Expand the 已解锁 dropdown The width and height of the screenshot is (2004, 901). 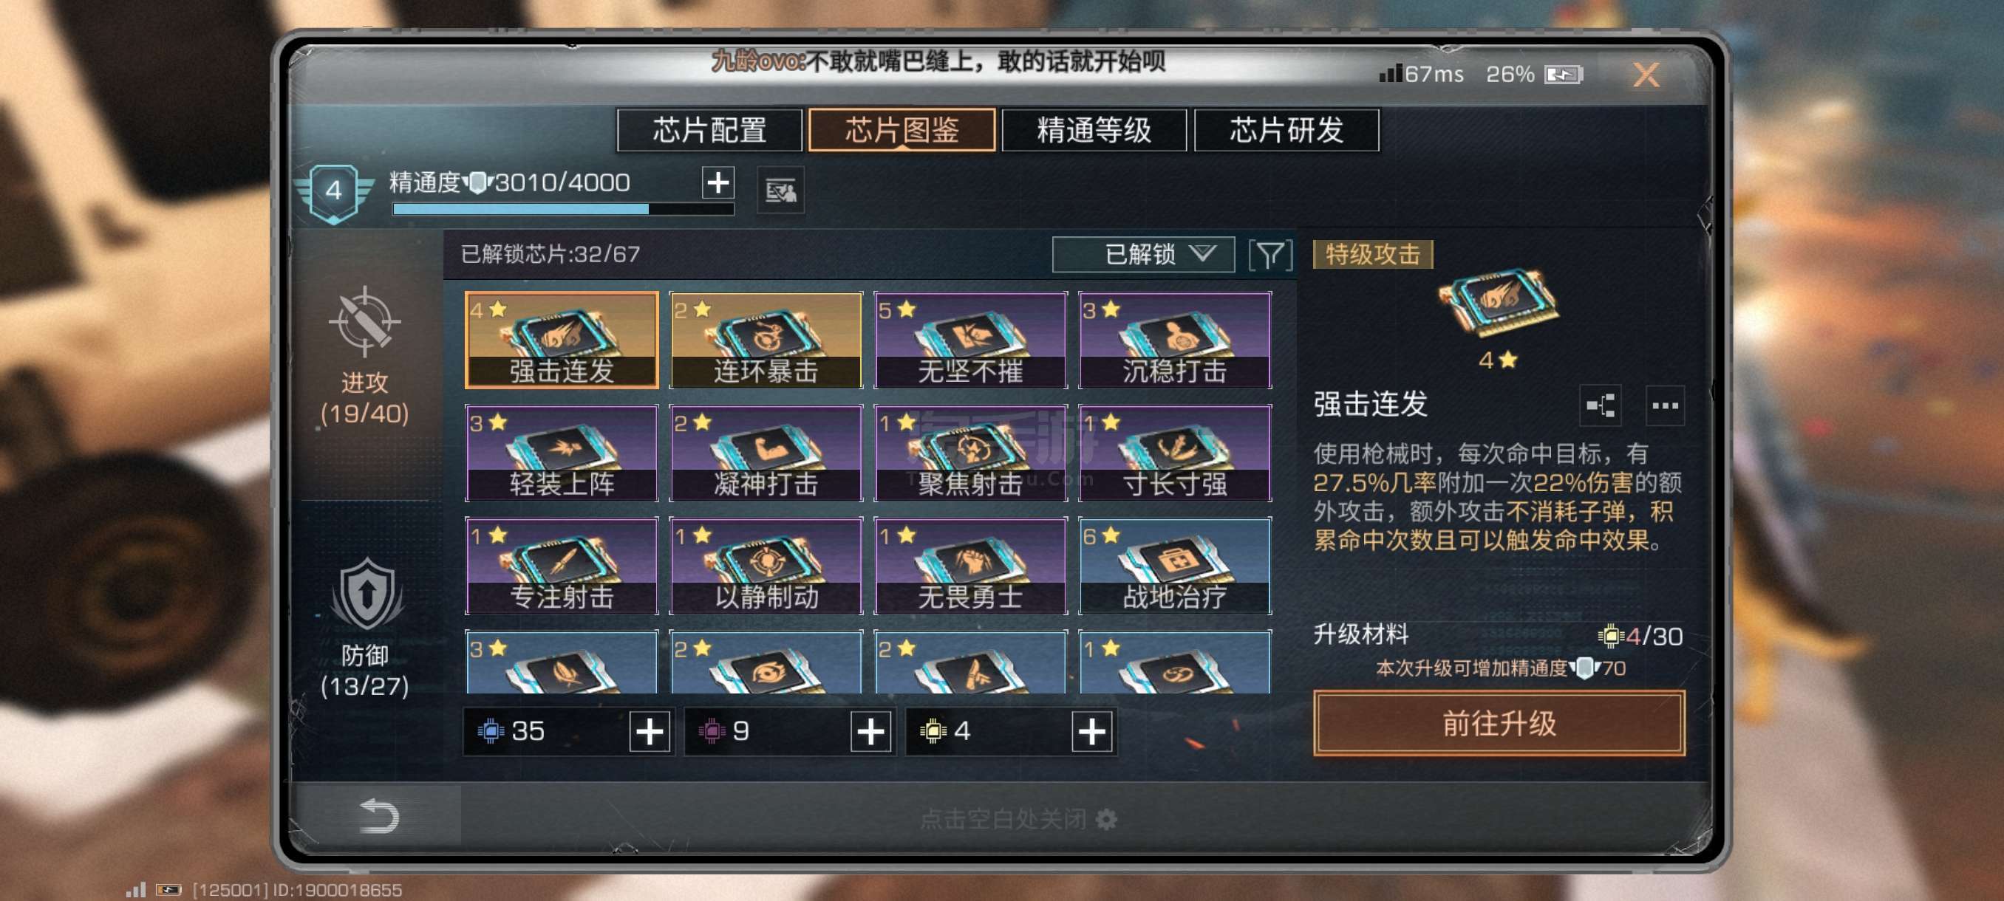tap(1143, 254)
